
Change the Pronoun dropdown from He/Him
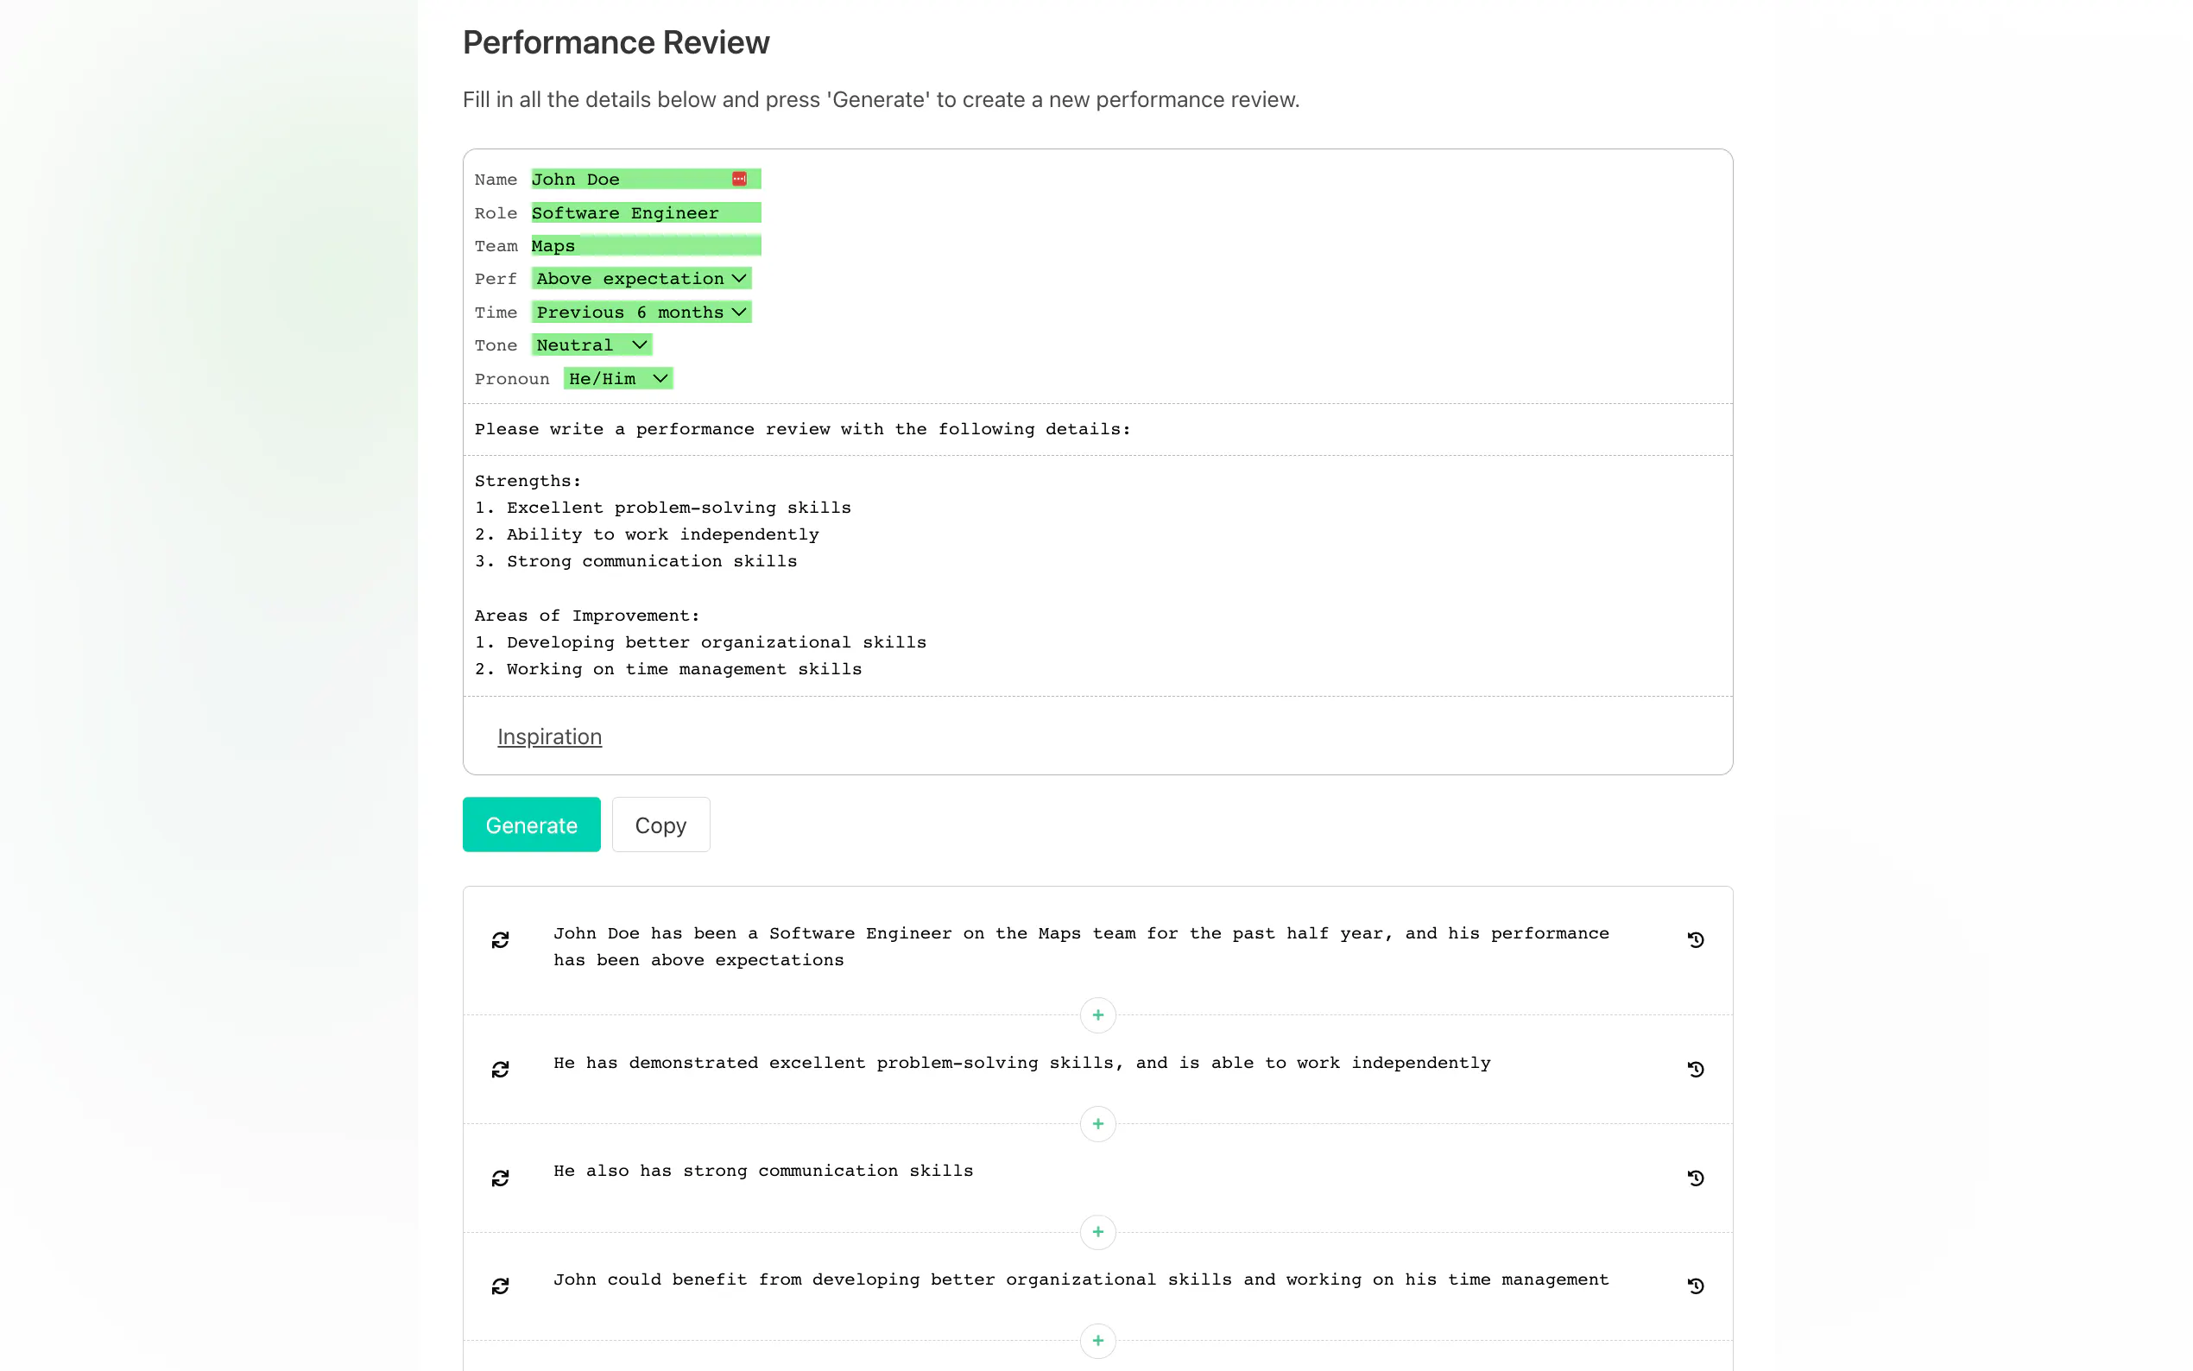pyautogui.click(x=618, y=379)
